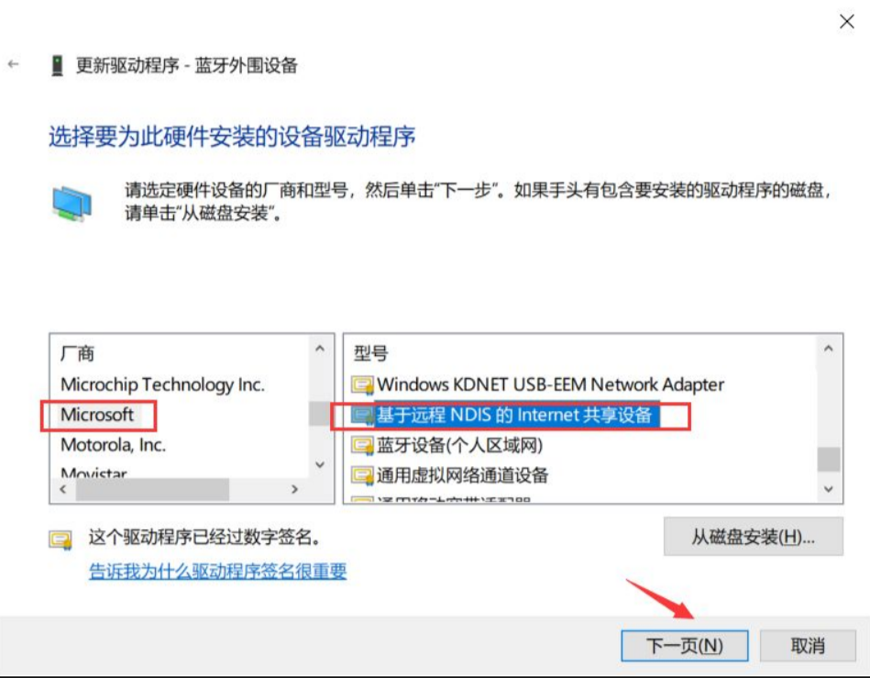Click the Windows KDNET USB-EEM adapter driver icon
This screenshot has height=678, width=870.
(x=362, y=384)
